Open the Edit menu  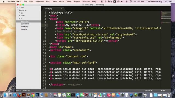coord(31,2)
